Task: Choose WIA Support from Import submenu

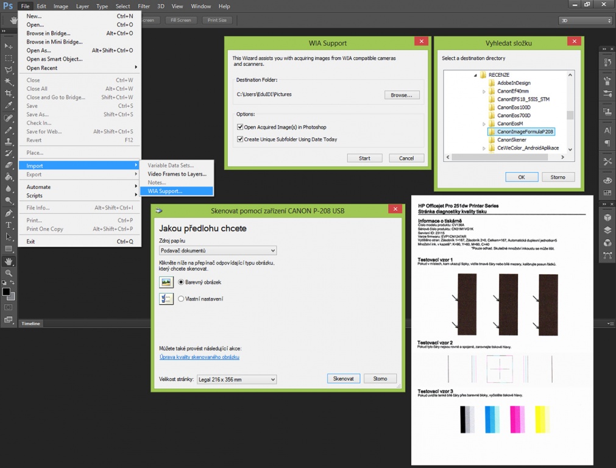Action: coord(177,191)
